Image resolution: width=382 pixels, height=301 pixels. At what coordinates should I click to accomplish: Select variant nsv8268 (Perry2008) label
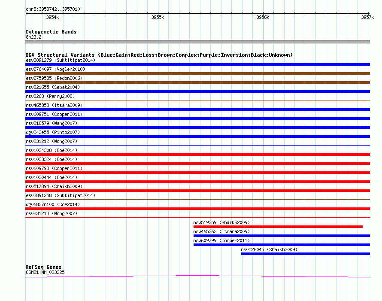[50, 96]
